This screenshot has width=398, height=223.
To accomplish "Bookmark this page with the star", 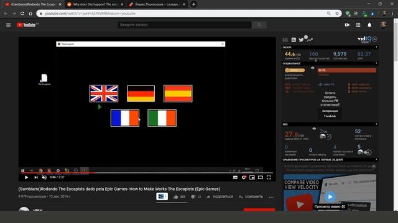I will (337, 14).
